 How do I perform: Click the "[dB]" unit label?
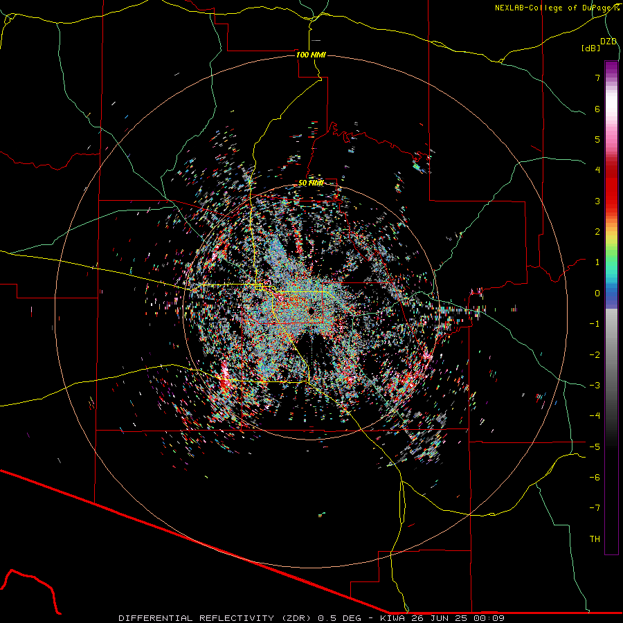pyautogui.click(x=590, y=48)
